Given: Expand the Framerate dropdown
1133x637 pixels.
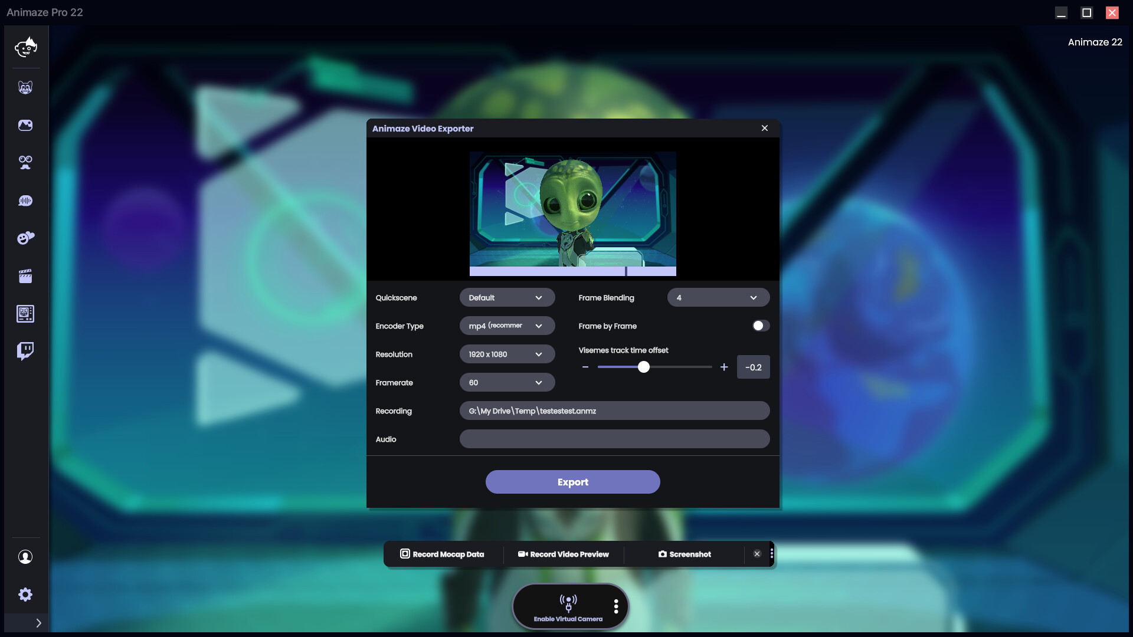Looking at the screenshot, I should pos(507,382).
